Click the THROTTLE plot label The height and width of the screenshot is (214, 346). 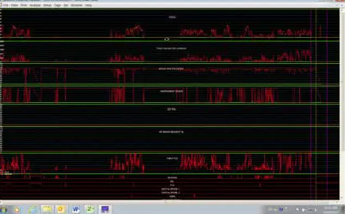172,158
